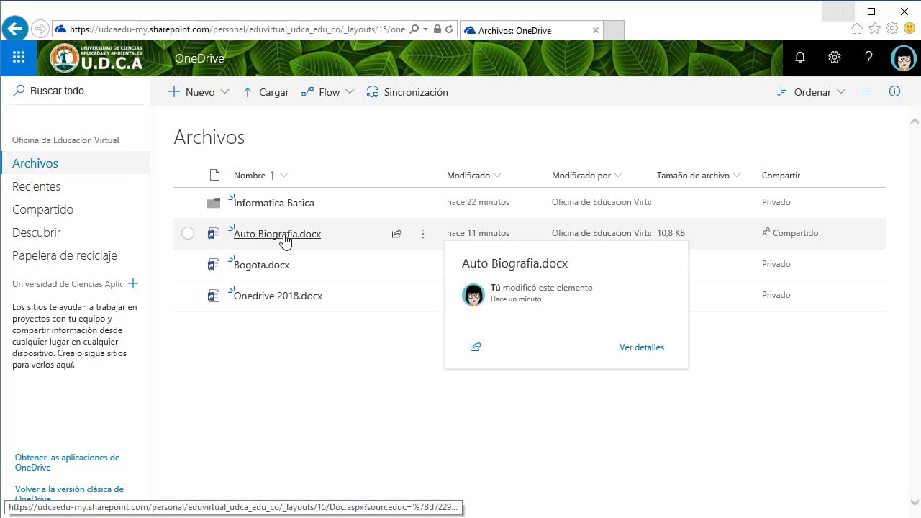921x518 pixels.
Task: Switch to the Archivos: OneDrive browser tab
Action: click(x=530, y=30)
